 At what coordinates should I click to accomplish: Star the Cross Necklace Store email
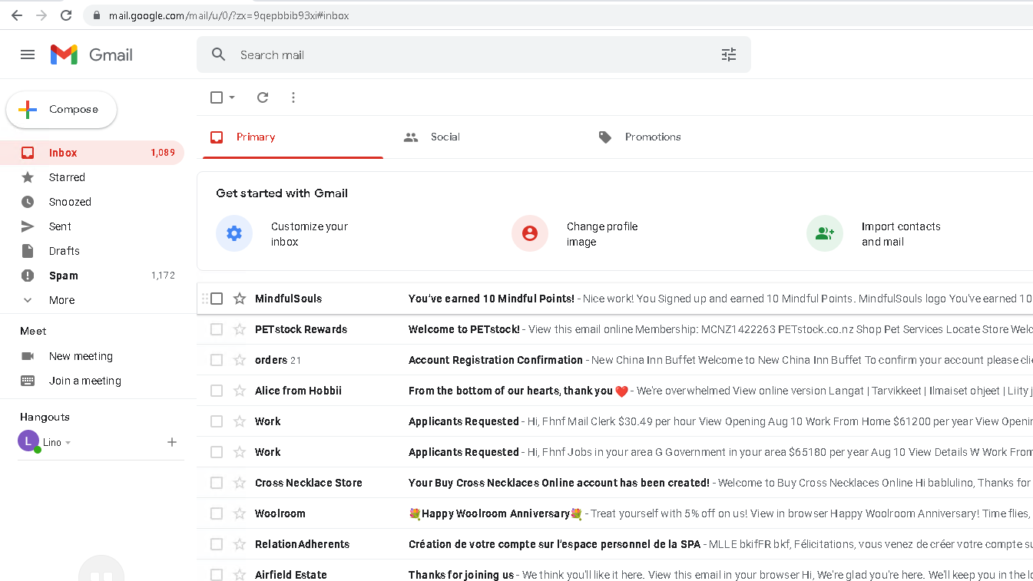pos(240,483)
